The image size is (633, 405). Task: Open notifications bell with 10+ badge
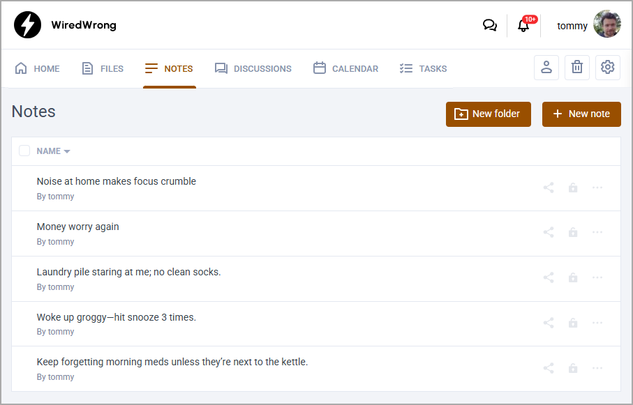point(523,25)
